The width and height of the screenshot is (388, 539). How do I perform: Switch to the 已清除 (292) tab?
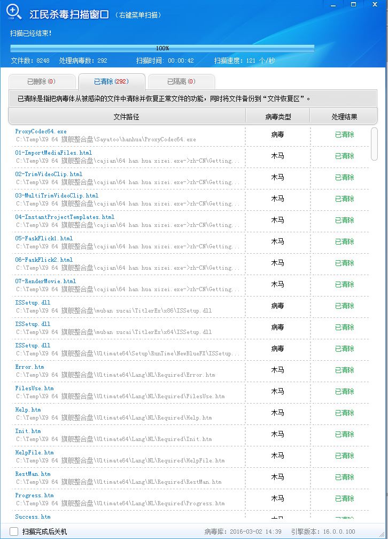pos(111,82)
